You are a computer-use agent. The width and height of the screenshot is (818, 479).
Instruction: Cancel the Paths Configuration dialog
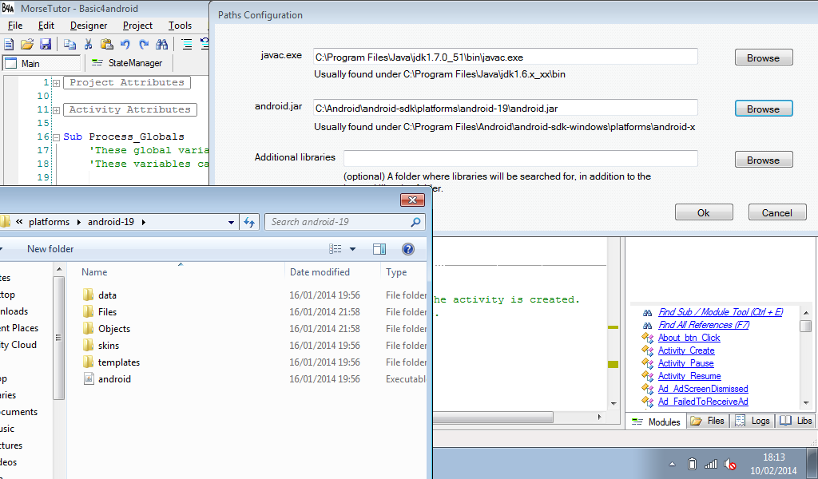[x=777, y=212]
